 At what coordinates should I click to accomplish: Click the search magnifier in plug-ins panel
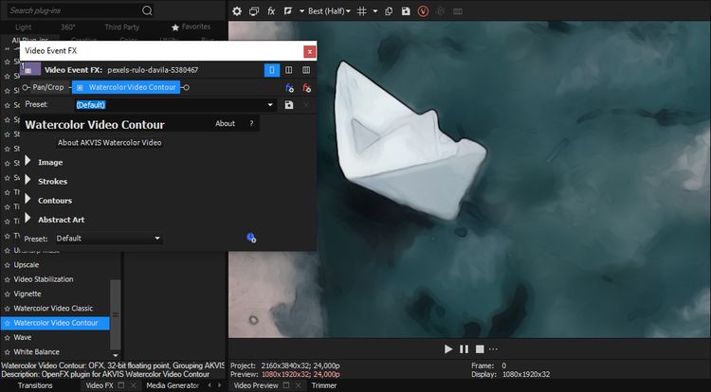[x=147, y=10]
